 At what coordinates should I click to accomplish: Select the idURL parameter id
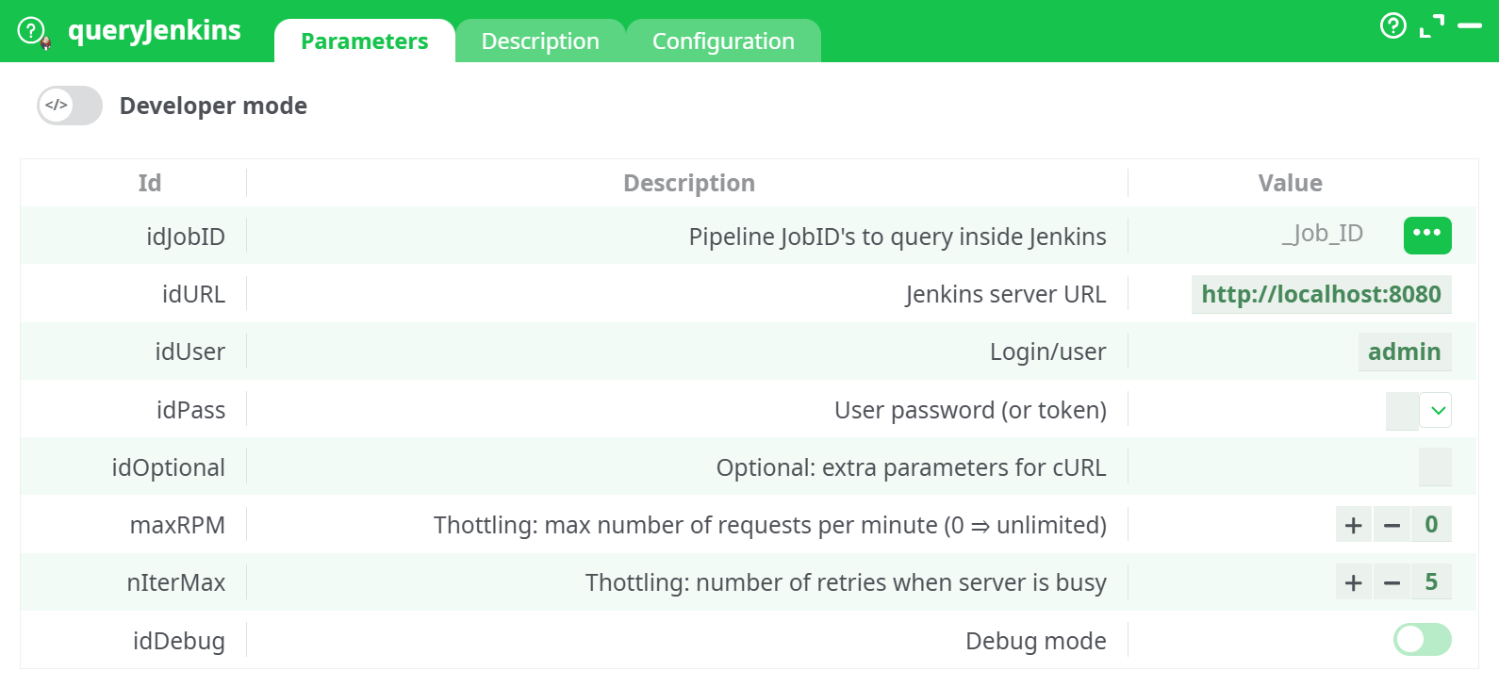click(x=193, y=294)
